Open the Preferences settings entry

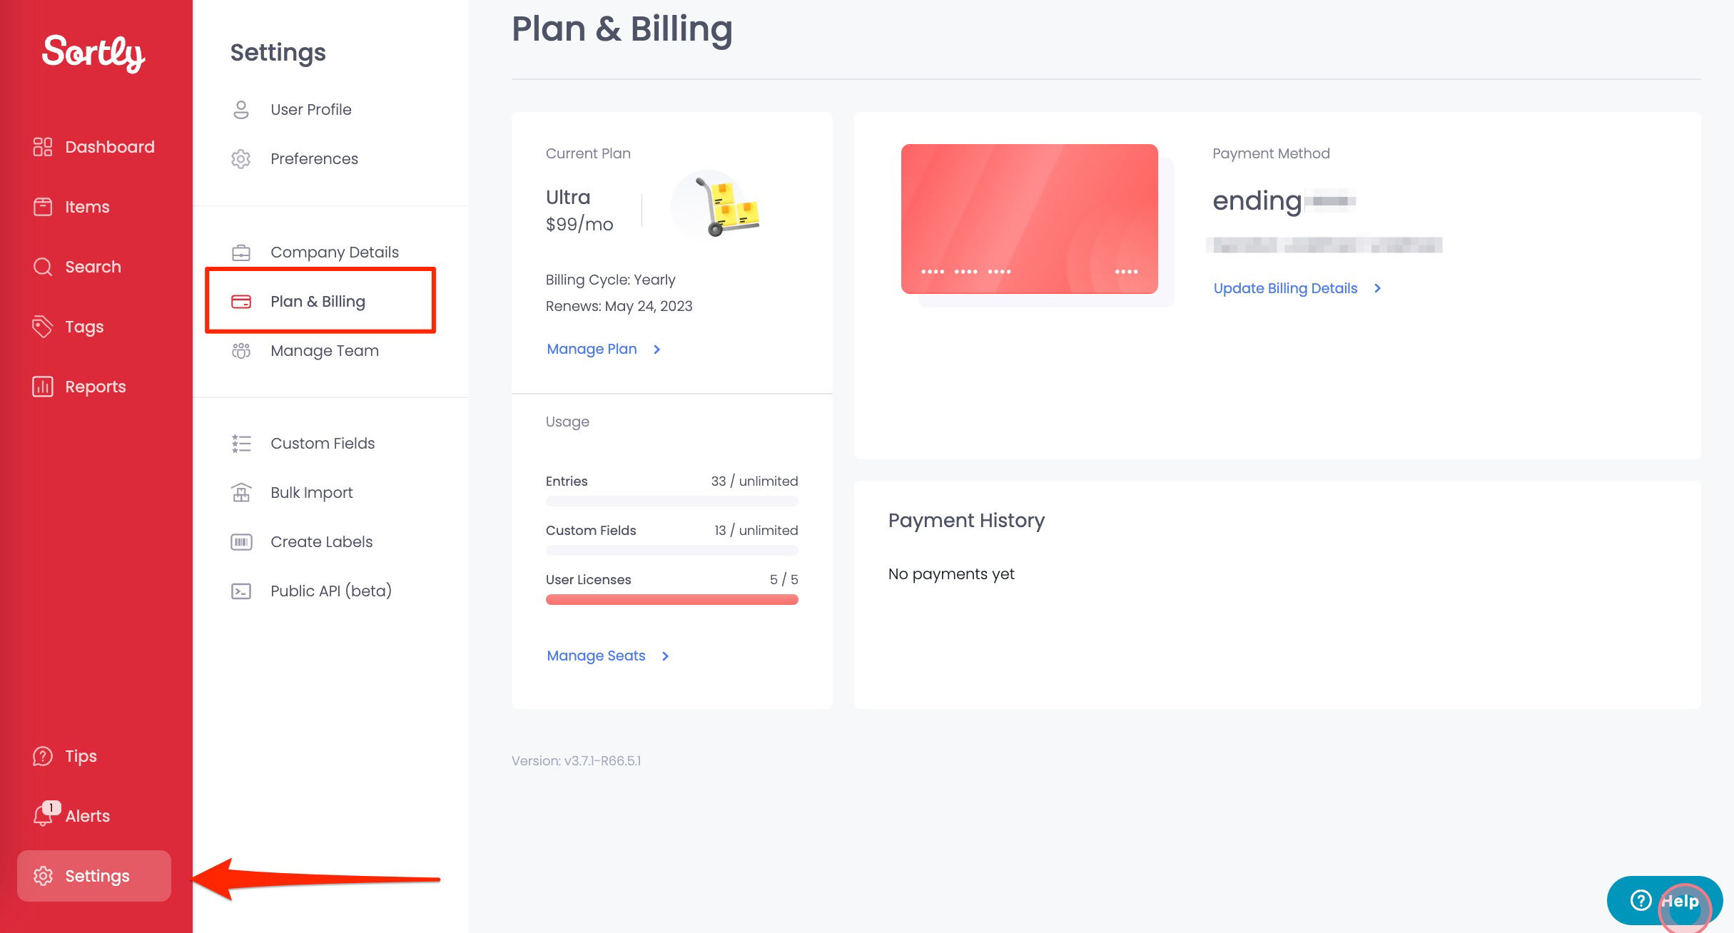(x=314, y=158)
